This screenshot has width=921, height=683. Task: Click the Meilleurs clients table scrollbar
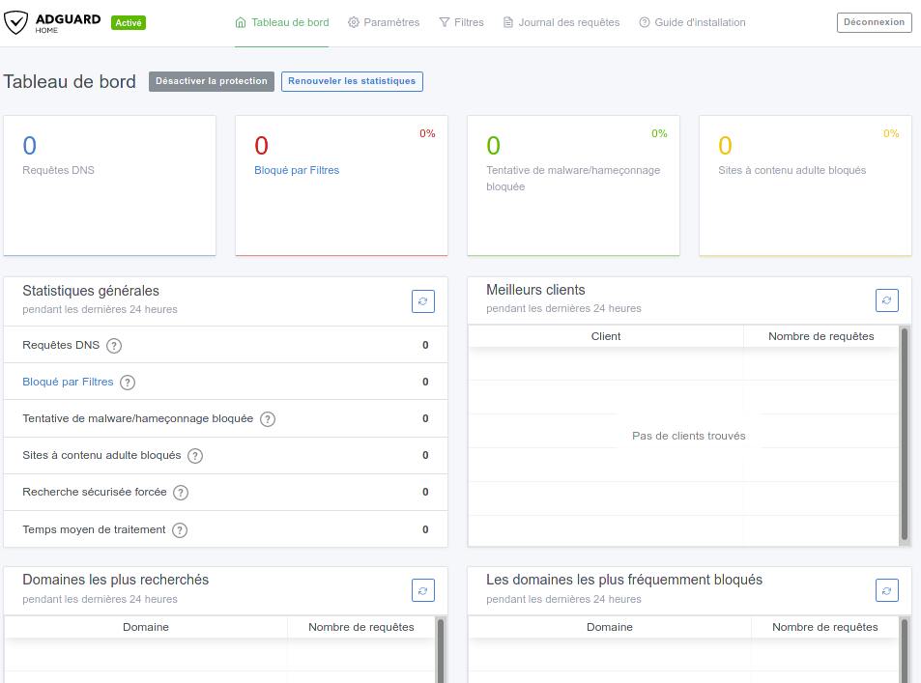905,433
